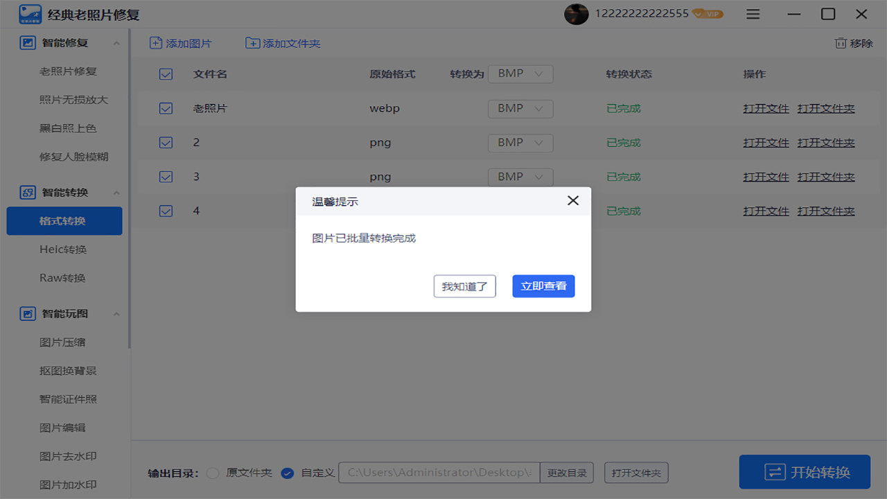The image size is (887, 499).
Task: Open the converted file 老照片 via 打开文件 link
Action: (x=766, y=108)
